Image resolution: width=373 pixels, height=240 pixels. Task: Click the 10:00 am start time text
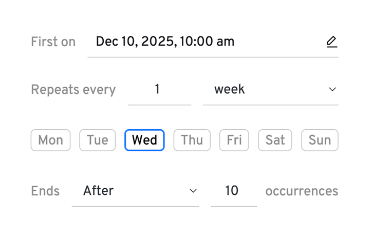pyautogui.click(x=206, y=42)
